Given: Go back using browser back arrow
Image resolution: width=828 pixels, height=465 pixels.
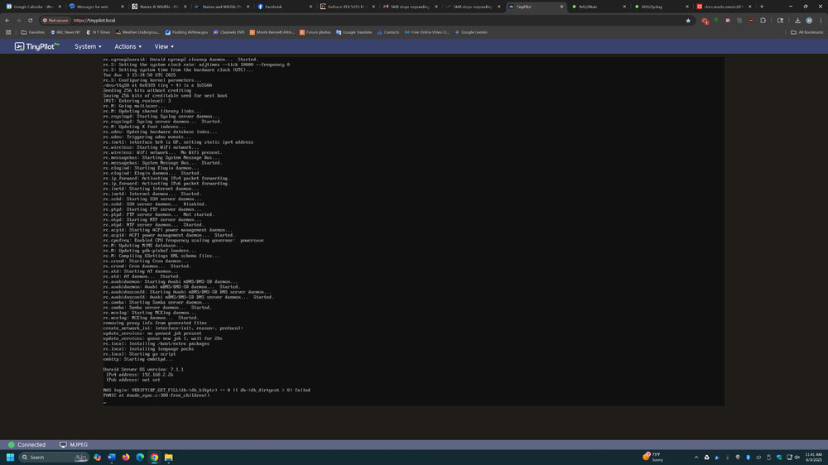Looking at the screenshot, I should tap(7, 21).
